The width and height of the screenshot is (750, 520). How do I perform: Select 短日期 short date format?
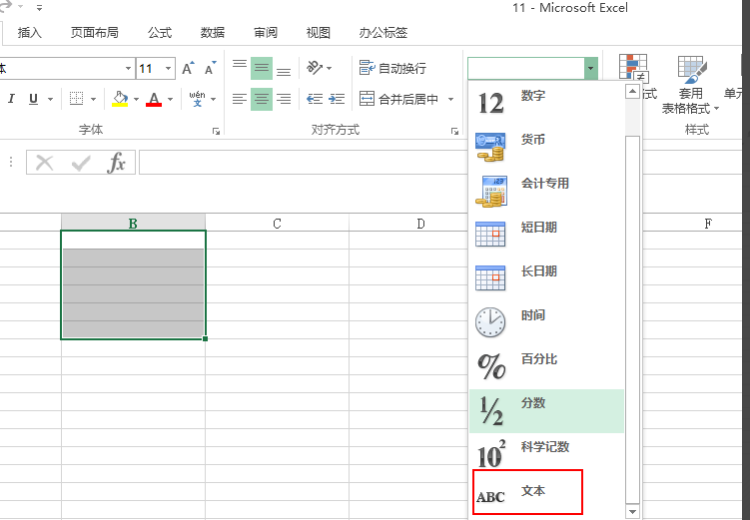[x=546, y=236]
